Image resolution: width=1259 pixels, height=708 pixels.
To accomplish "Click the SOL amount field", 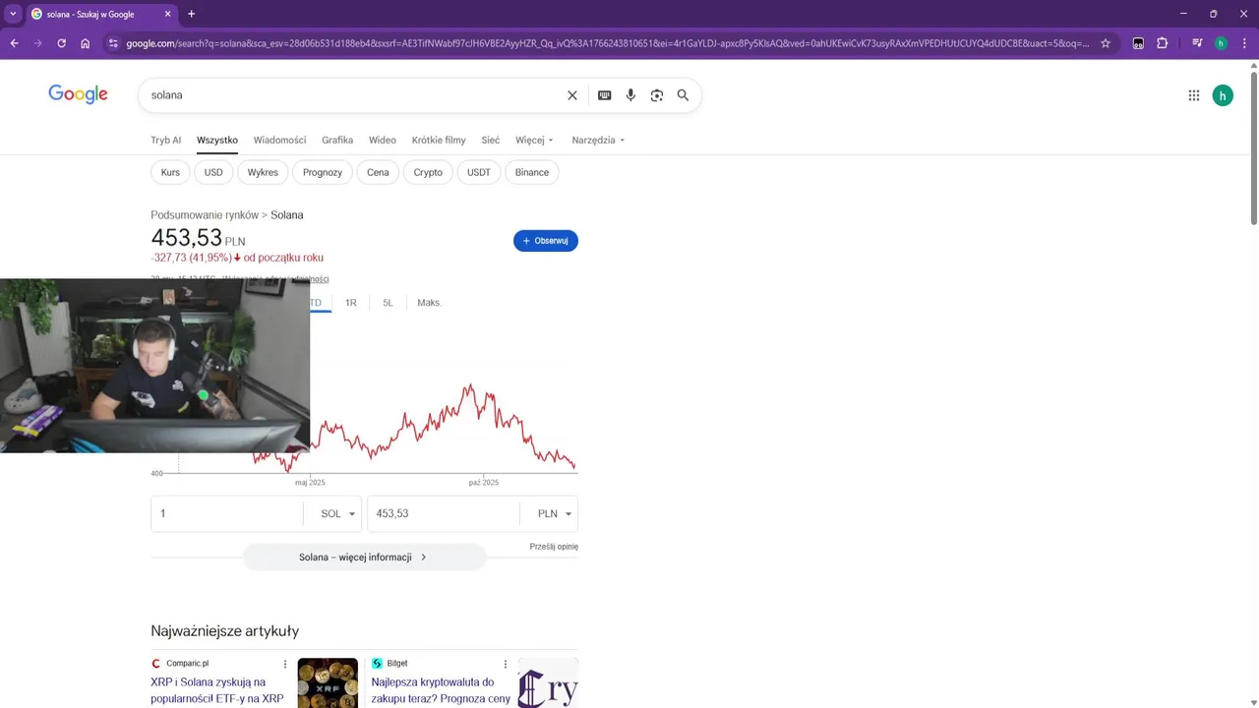I will point(227,514).
